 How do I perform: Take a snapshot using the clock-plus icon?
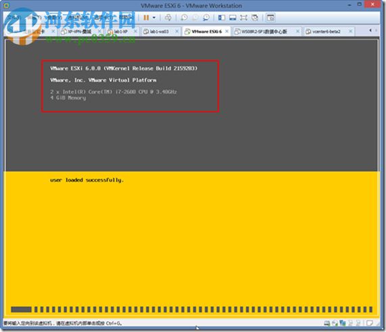point(184,18)
